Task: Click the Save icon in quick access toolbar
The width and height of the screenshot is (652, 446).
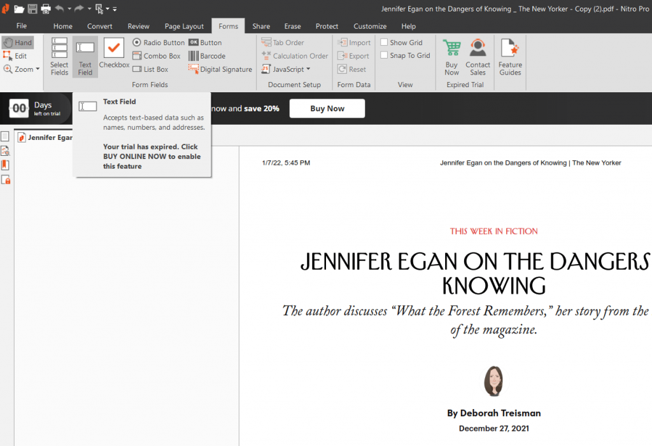Action: click(x=32, y=9)
